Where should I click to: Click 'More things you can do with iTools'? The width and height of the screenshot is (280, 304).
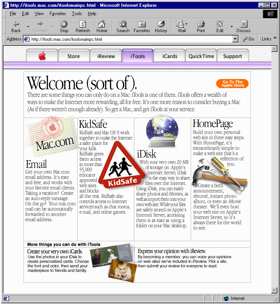[64, 244]
